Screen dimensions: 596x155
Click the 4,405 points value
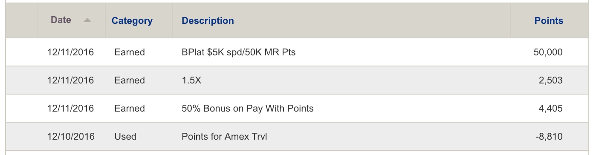click(x=550, y=109)
